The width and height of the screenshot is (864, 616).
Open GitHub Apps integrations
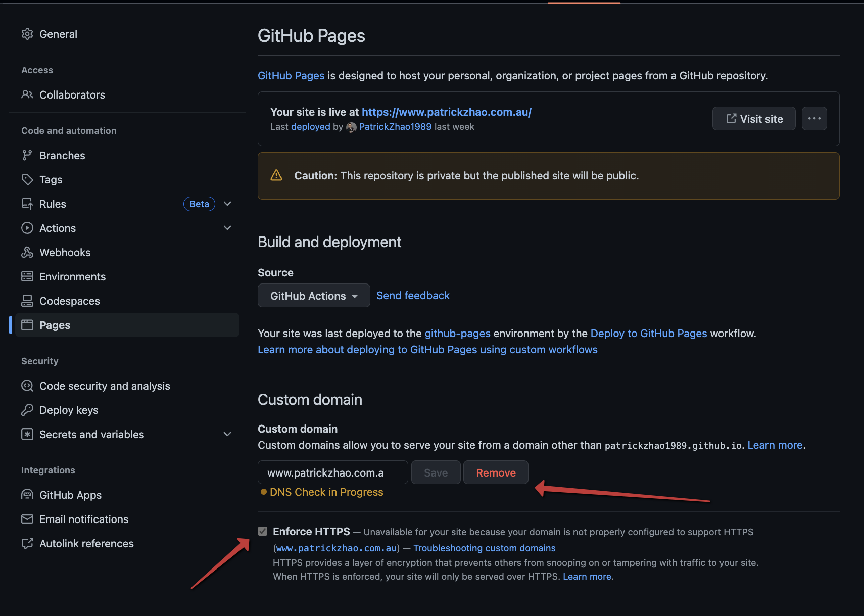point(127,495)
